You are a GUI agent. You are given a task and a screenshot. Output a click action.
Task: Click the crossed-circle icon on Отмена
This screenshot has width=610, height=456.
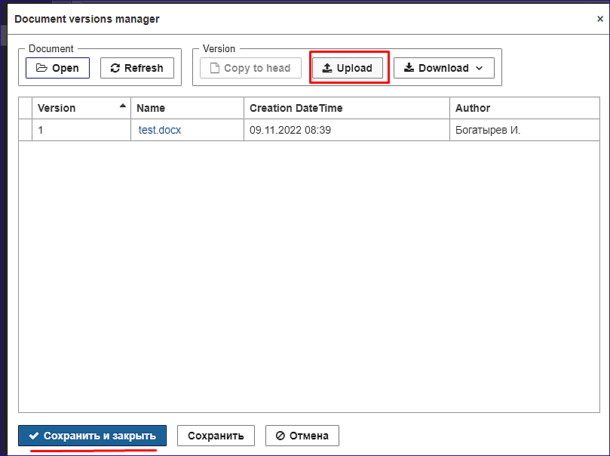[x=280, y=436]
